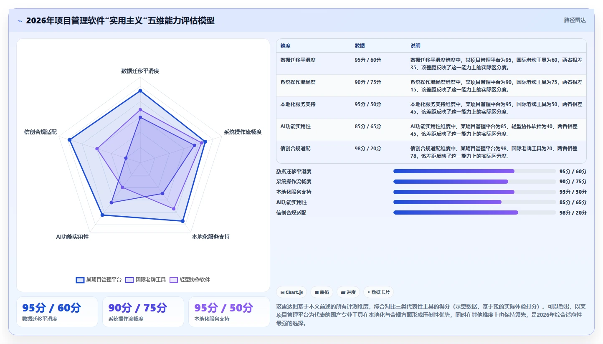Click the 信创合规适配 progress bar
The width and height of the screenshot is (603, 344).
(474, 212)
